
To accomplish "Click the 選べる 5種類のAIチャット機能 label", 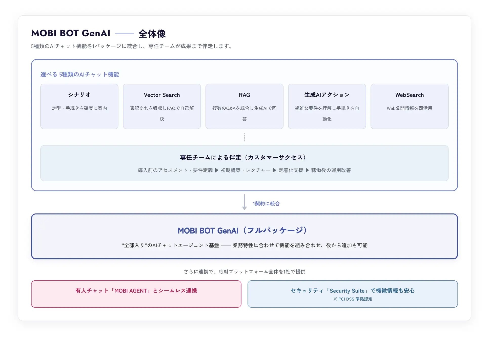I will [x=80, y=75].
